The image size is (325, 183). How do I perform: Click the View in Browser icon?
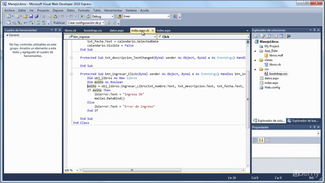(87, 16)
